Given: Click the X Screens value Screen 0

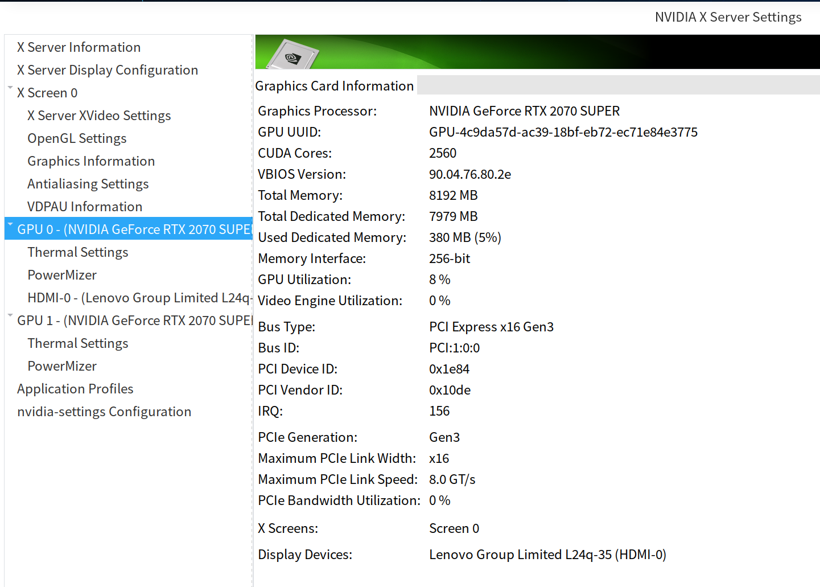Looking at the screenshot, I should coord(454,528).
